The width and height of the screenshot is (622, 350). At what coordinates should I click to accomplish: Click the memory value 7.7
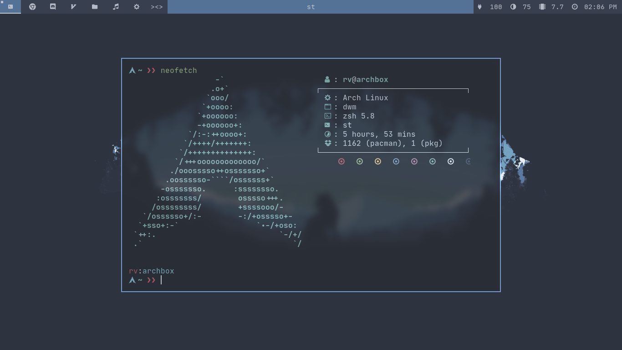pos(557,7)
